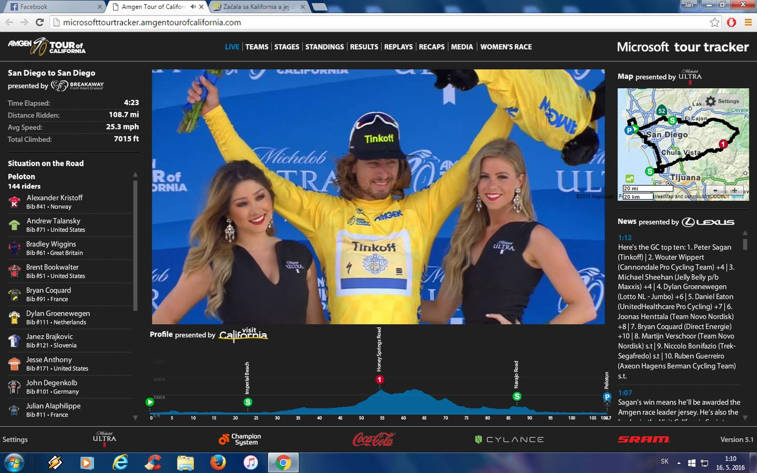The height and width of the screenshot is (473, 757).
Task: Open REPLAYS section
Action: click(399, 47)
